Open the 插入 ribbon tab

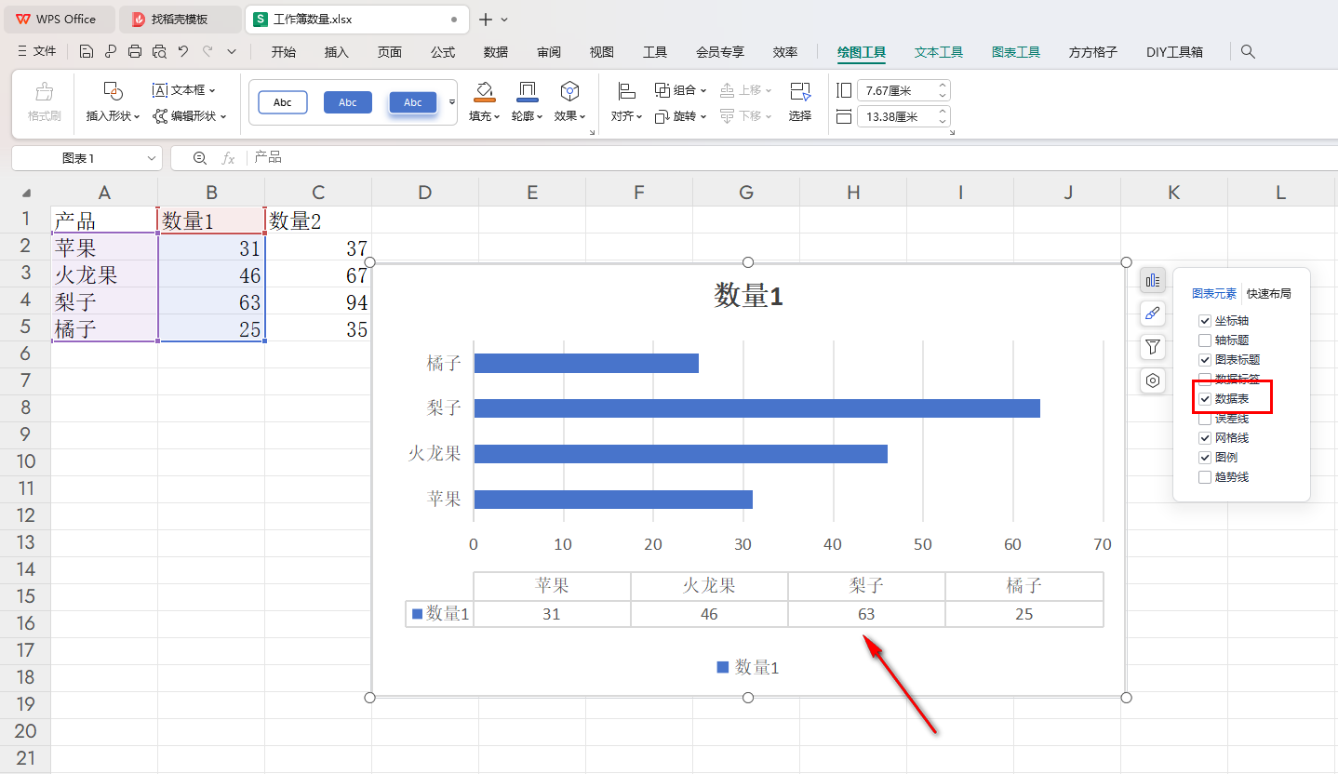coord(337,52)
